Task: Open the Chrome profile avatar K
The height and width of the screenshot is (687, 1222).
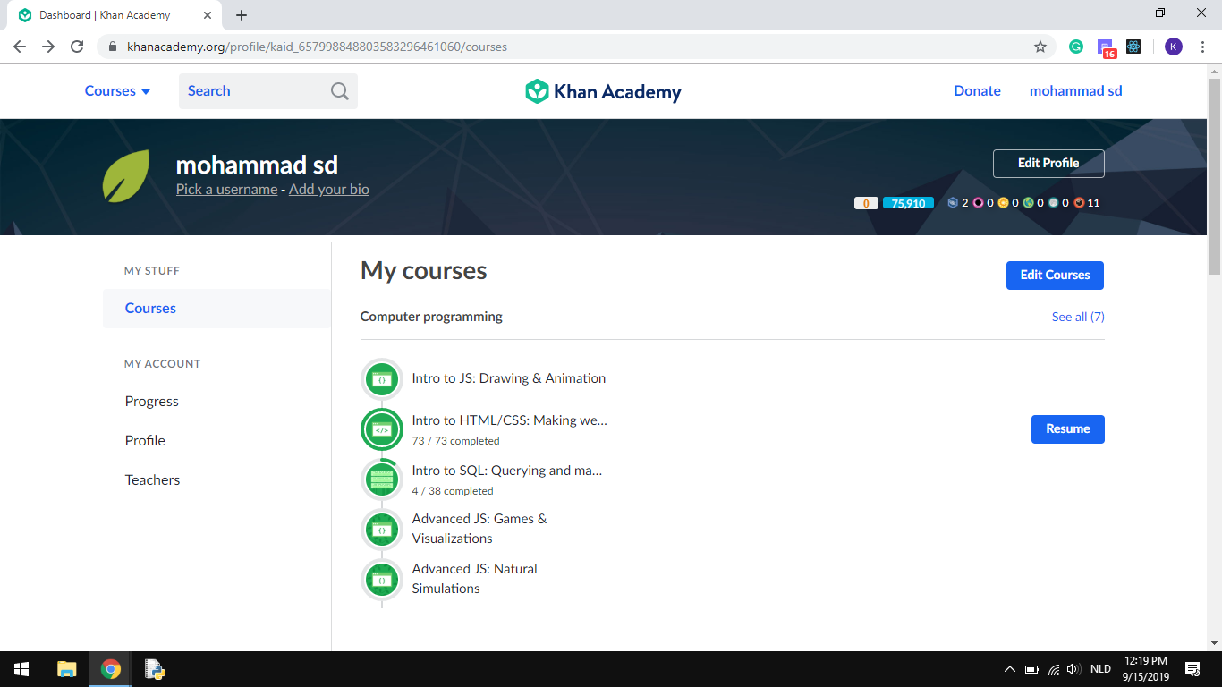Action: [x=1174, y=47]
